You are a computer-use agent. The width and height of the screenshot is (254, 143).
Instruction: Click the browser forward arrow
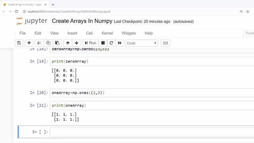click(10, 12)
